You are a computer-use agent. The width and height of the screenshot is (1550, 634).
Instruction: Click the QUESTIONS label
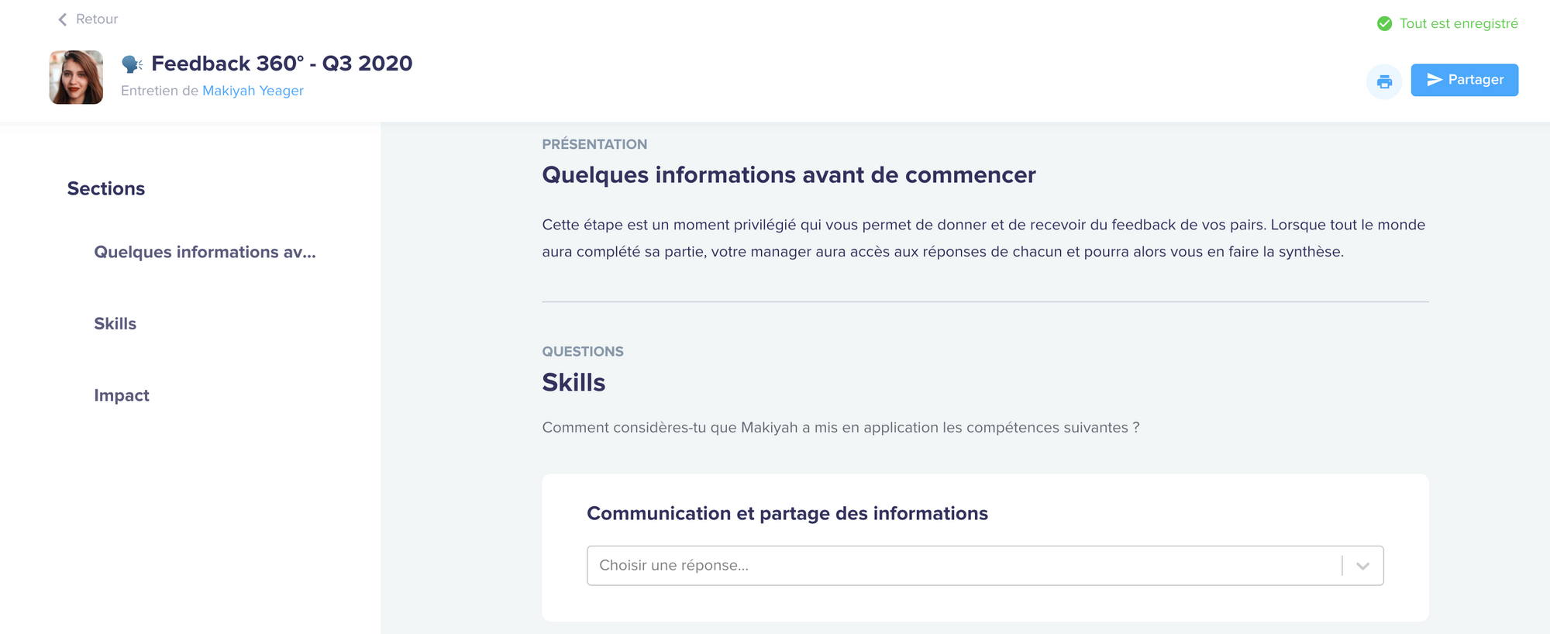(x=583, y=352)
